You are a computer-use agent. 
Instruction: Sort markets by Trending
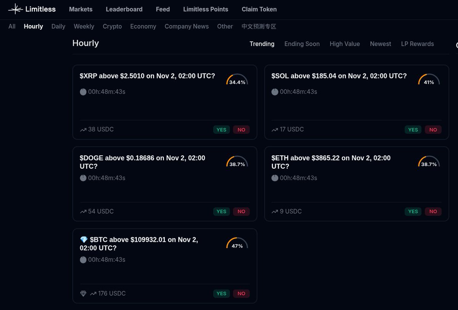pos(262,44)
